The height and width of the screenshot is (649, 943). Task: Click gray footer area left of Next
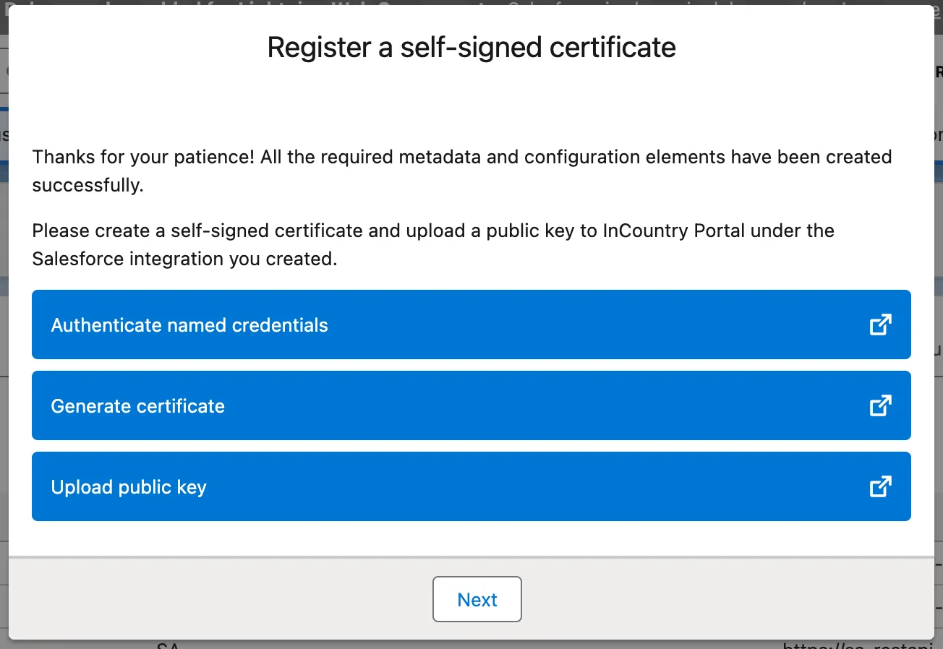tap(217, 599)
